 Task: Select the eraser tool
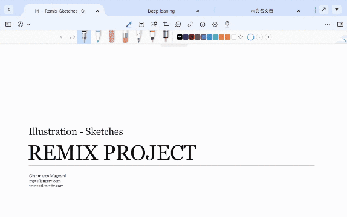point(125,37)
